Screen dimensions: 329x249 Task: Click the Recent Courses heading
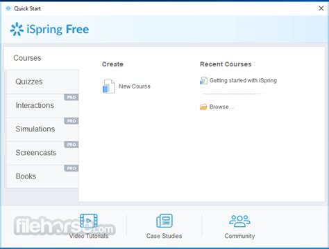[226, 64]
